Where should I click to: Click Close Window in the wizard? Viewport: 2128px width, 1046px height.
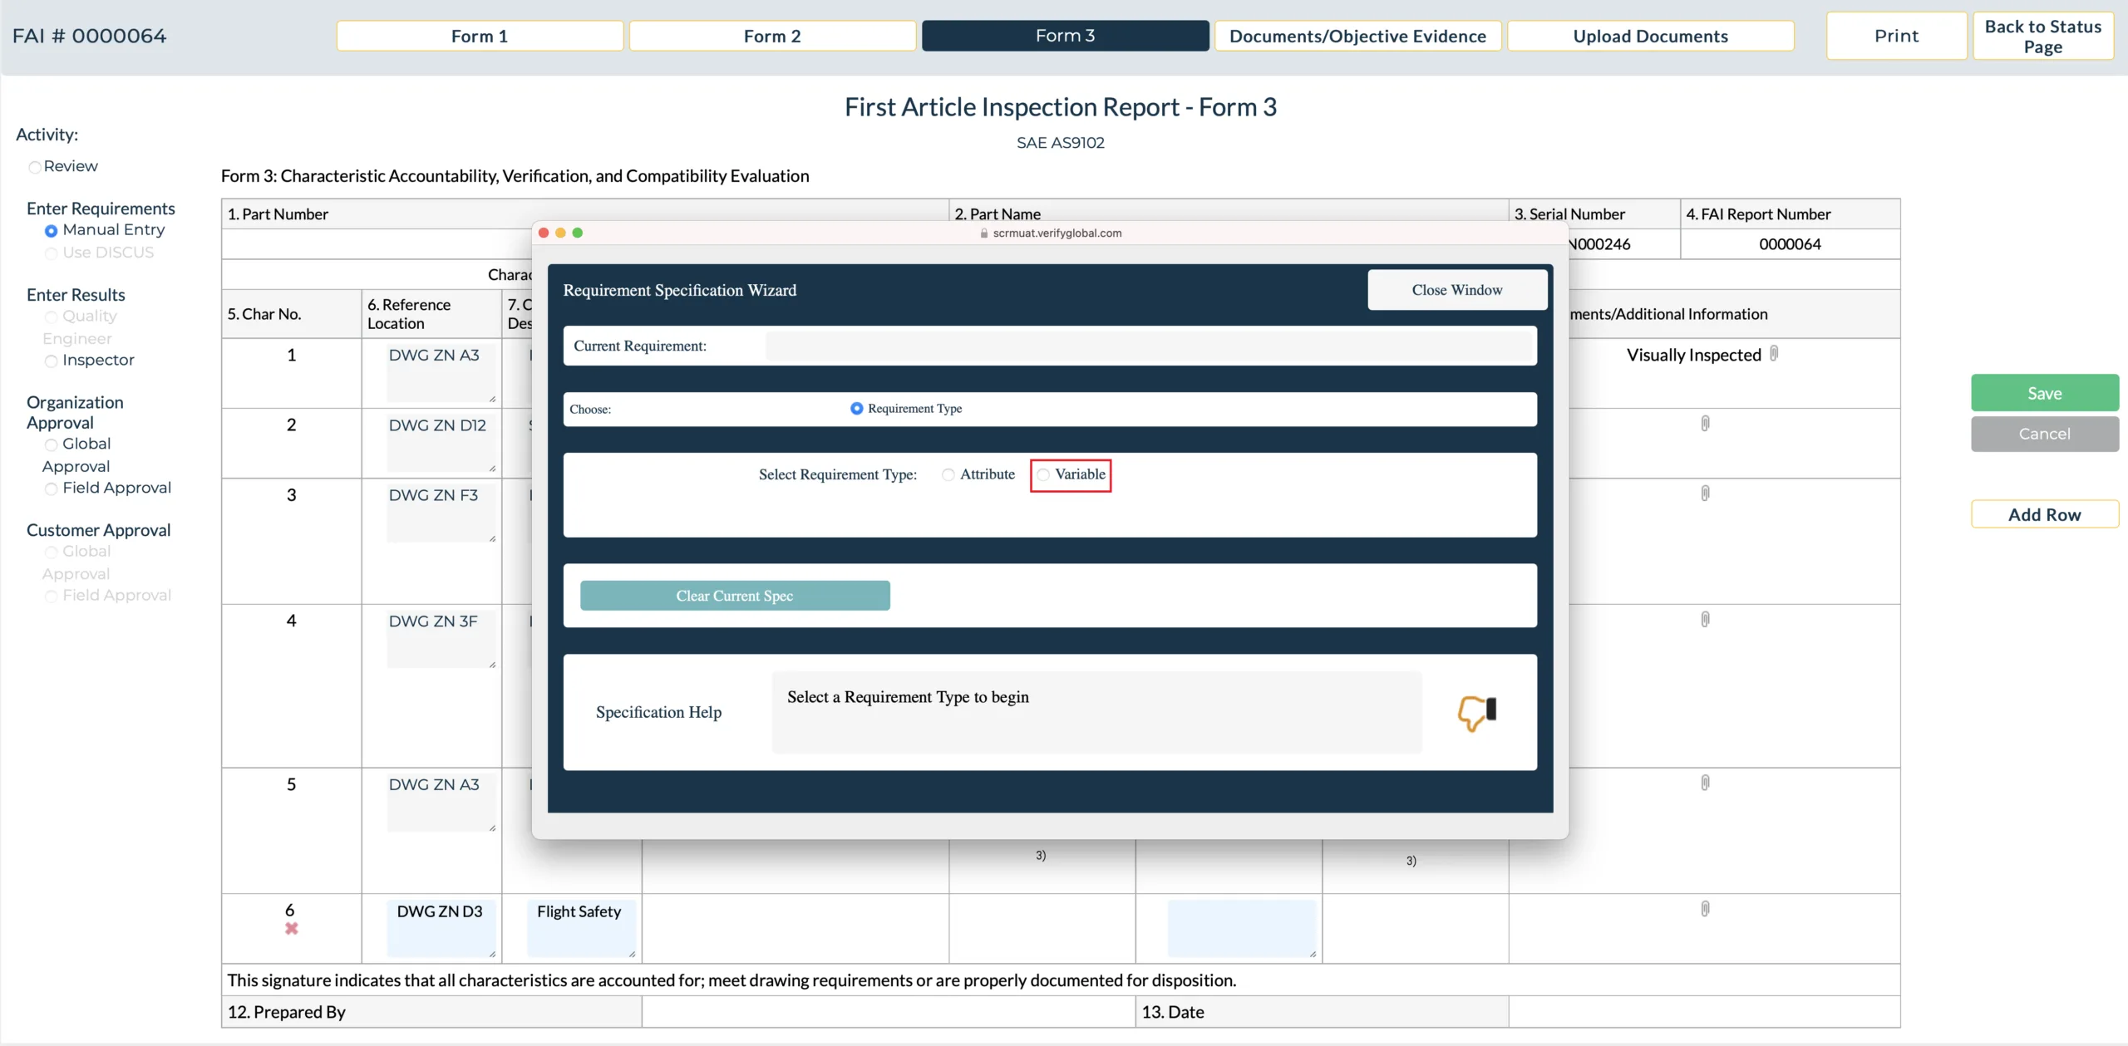pyautogui.click(x=1456, y=290)
